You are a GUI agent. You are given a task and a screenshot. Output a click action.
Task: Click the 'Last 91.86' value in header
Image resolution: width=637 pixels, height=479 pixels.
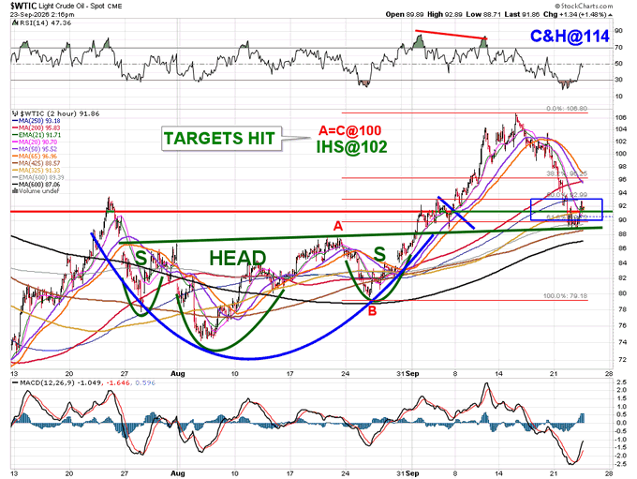pos(522,14)
